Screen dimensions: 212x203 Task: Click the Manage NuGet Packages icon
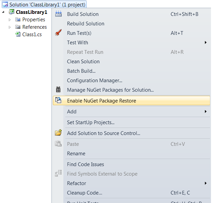(x=58, y=89)
